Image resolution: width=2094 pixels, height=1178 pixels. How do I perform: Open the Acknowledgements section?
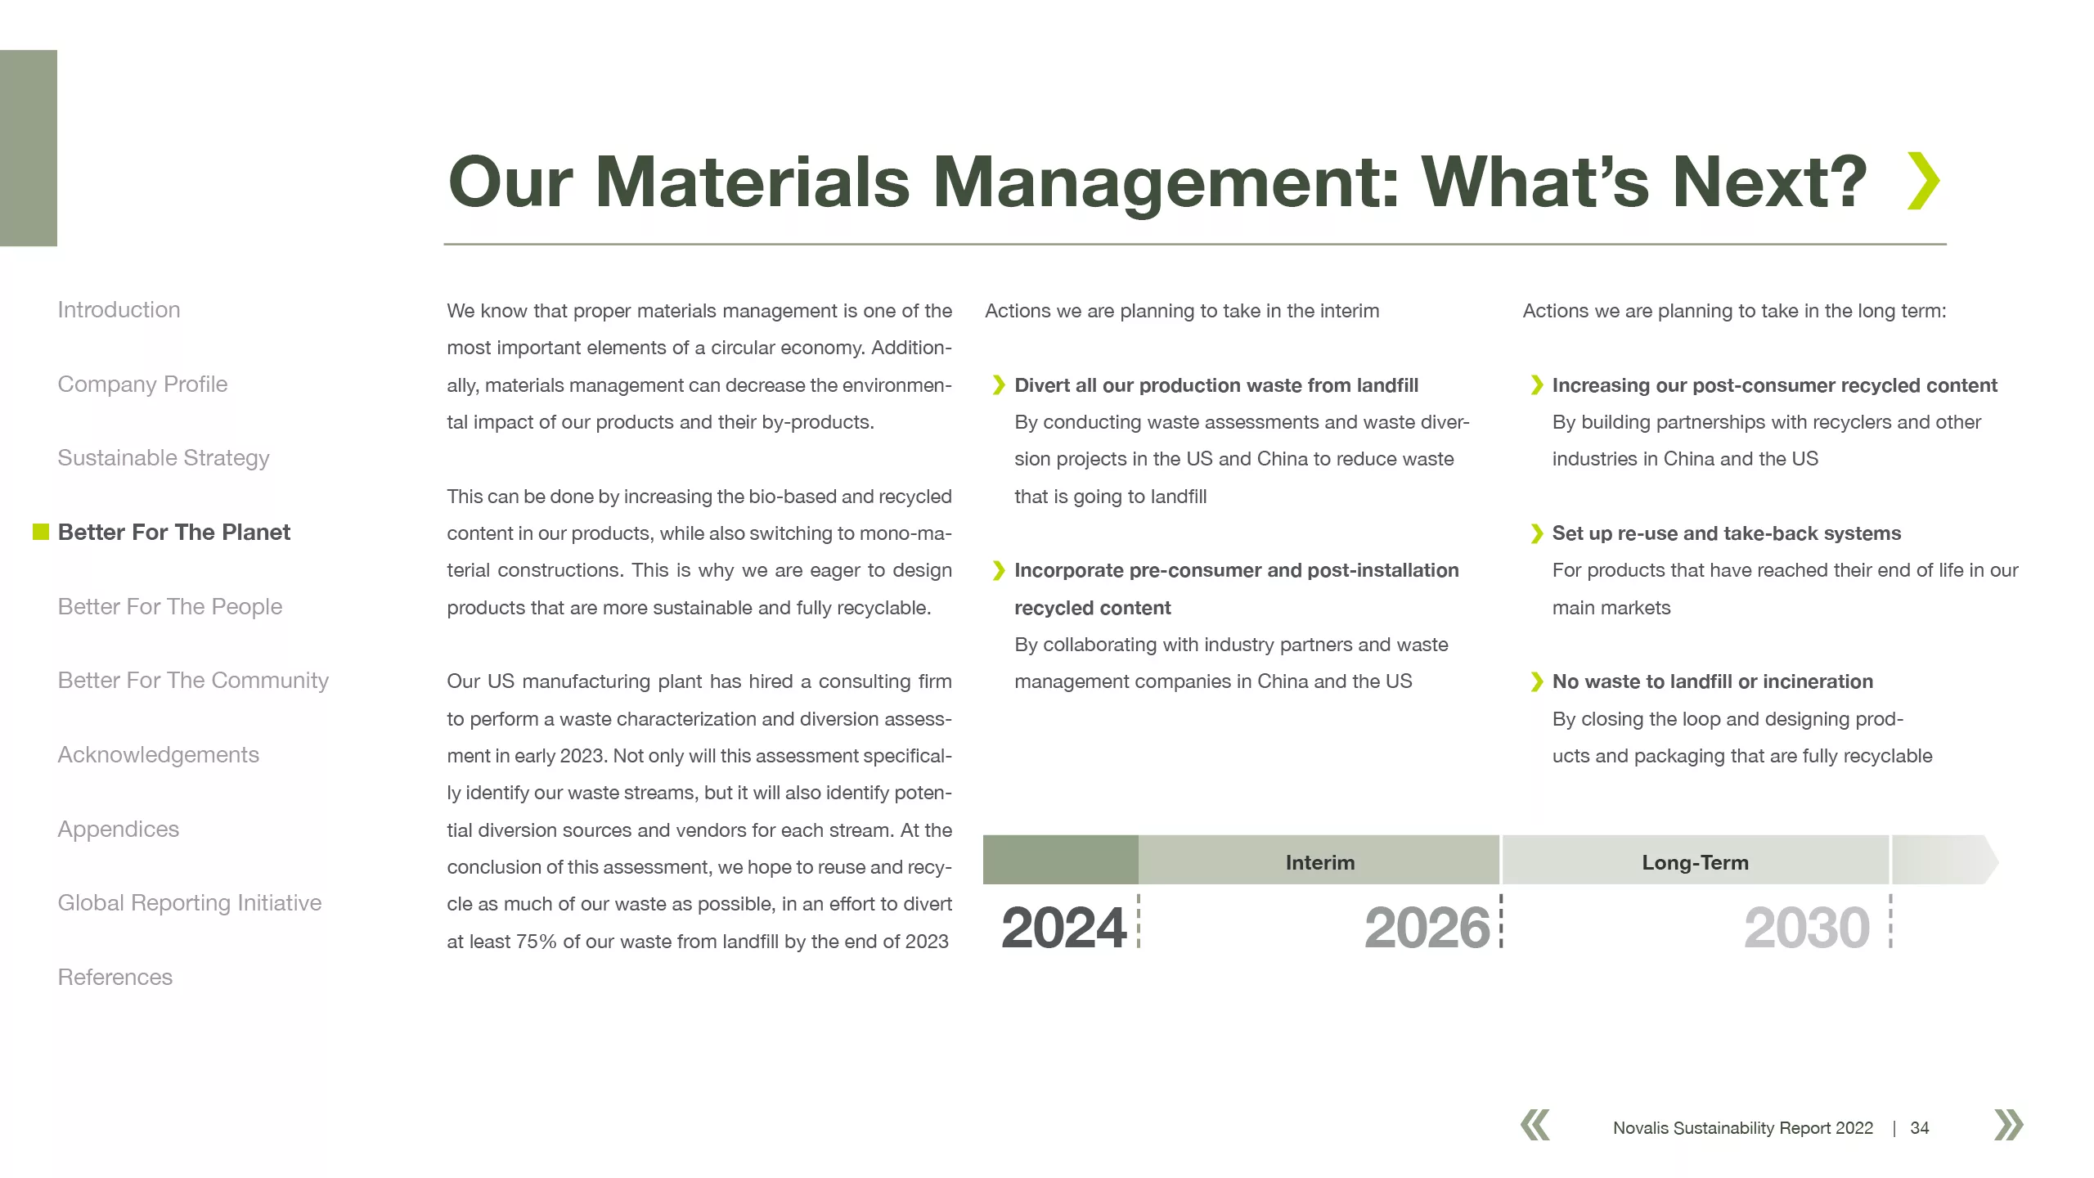pos(158,755)
